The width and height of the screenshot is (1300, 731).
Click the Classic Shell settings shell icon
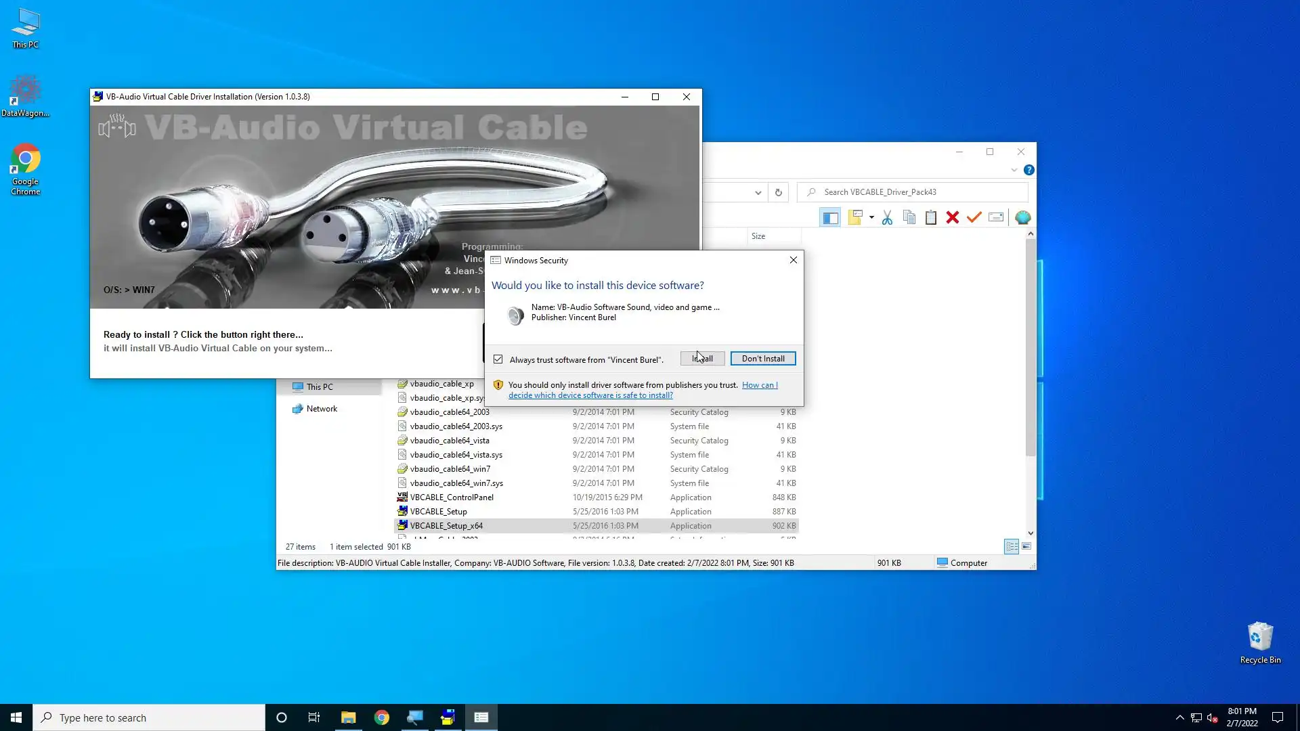pos(1023,217)
